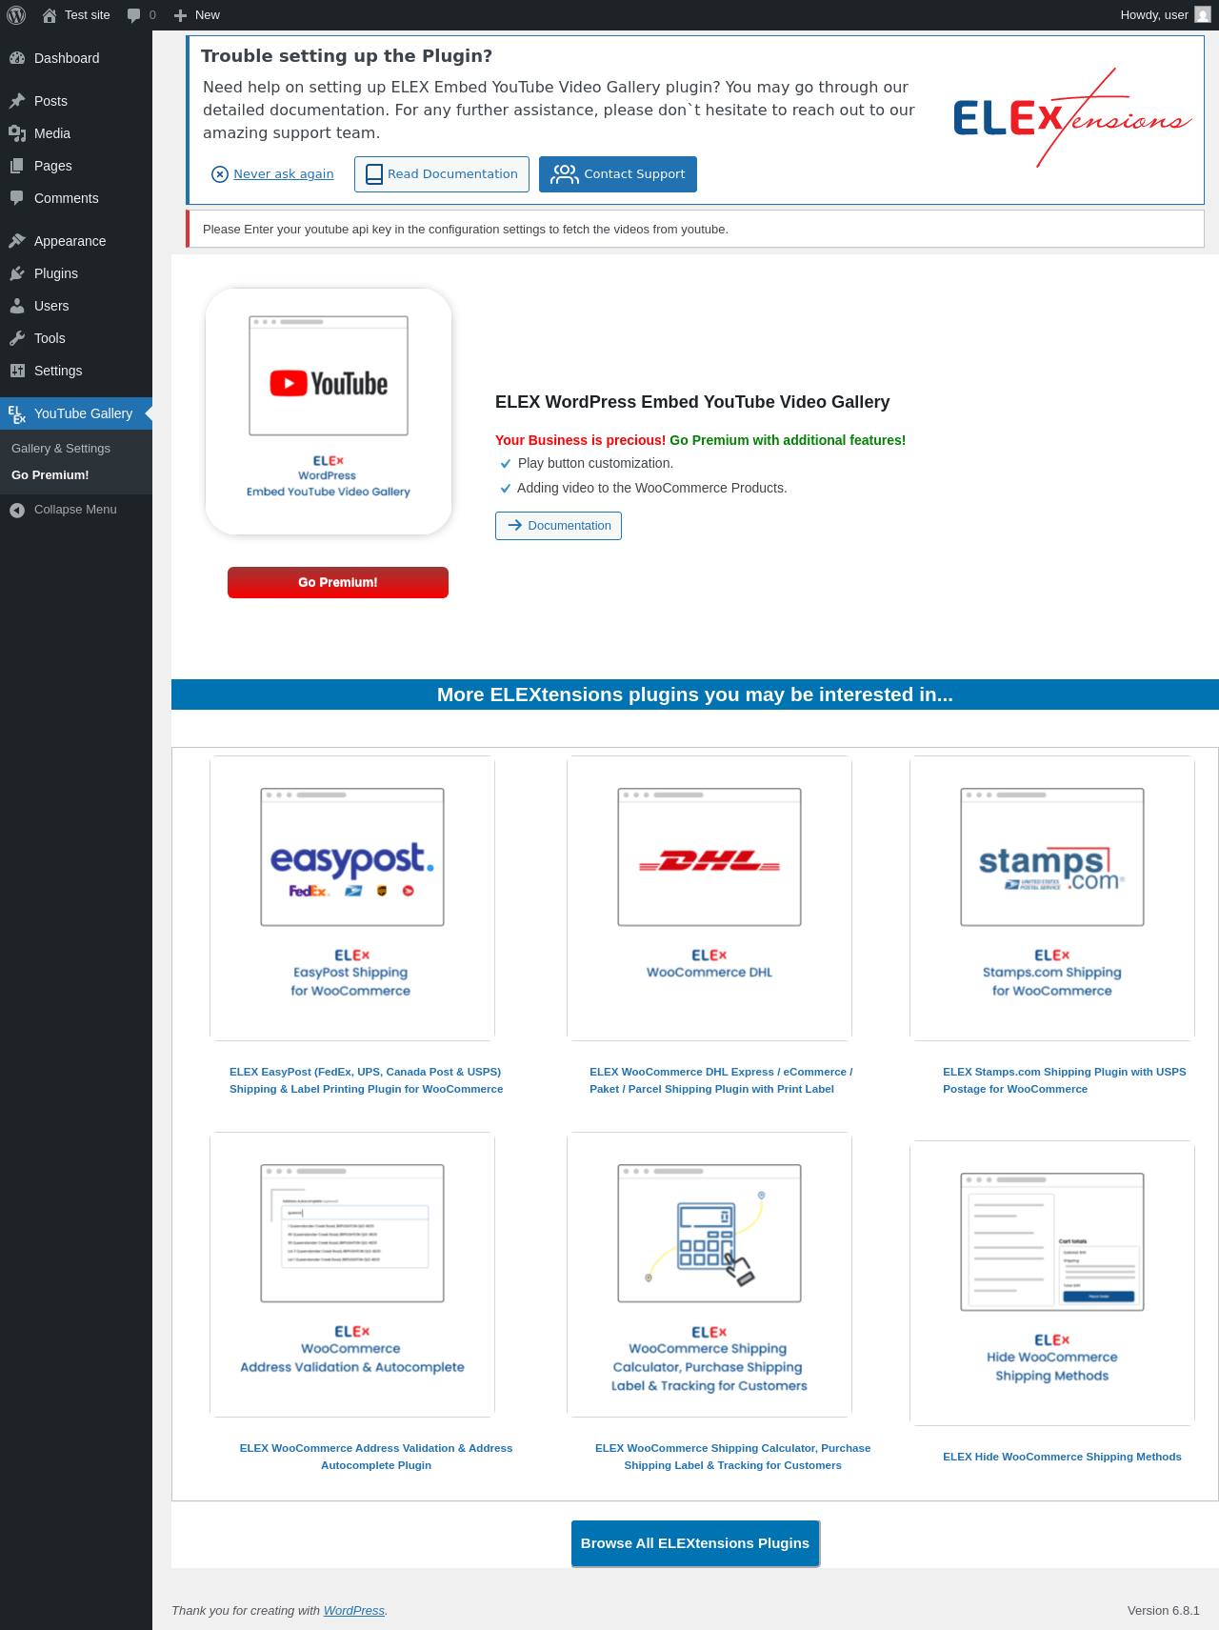This screenshot has height=1630, width=1219.
Task: Click the Pages sidebar icon
Action: (x=17, y=166)
